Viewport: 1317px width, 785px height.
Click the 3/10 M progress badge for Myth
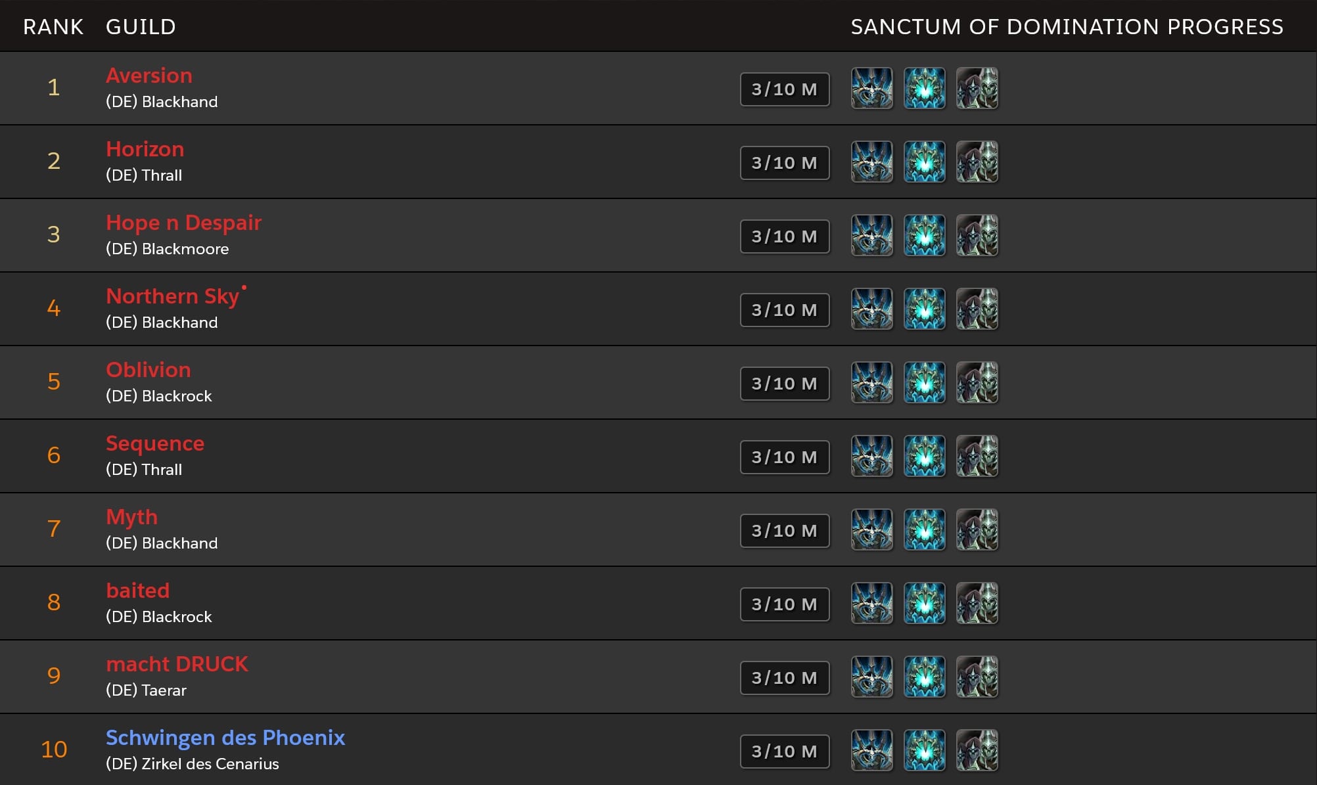point(785,531)
